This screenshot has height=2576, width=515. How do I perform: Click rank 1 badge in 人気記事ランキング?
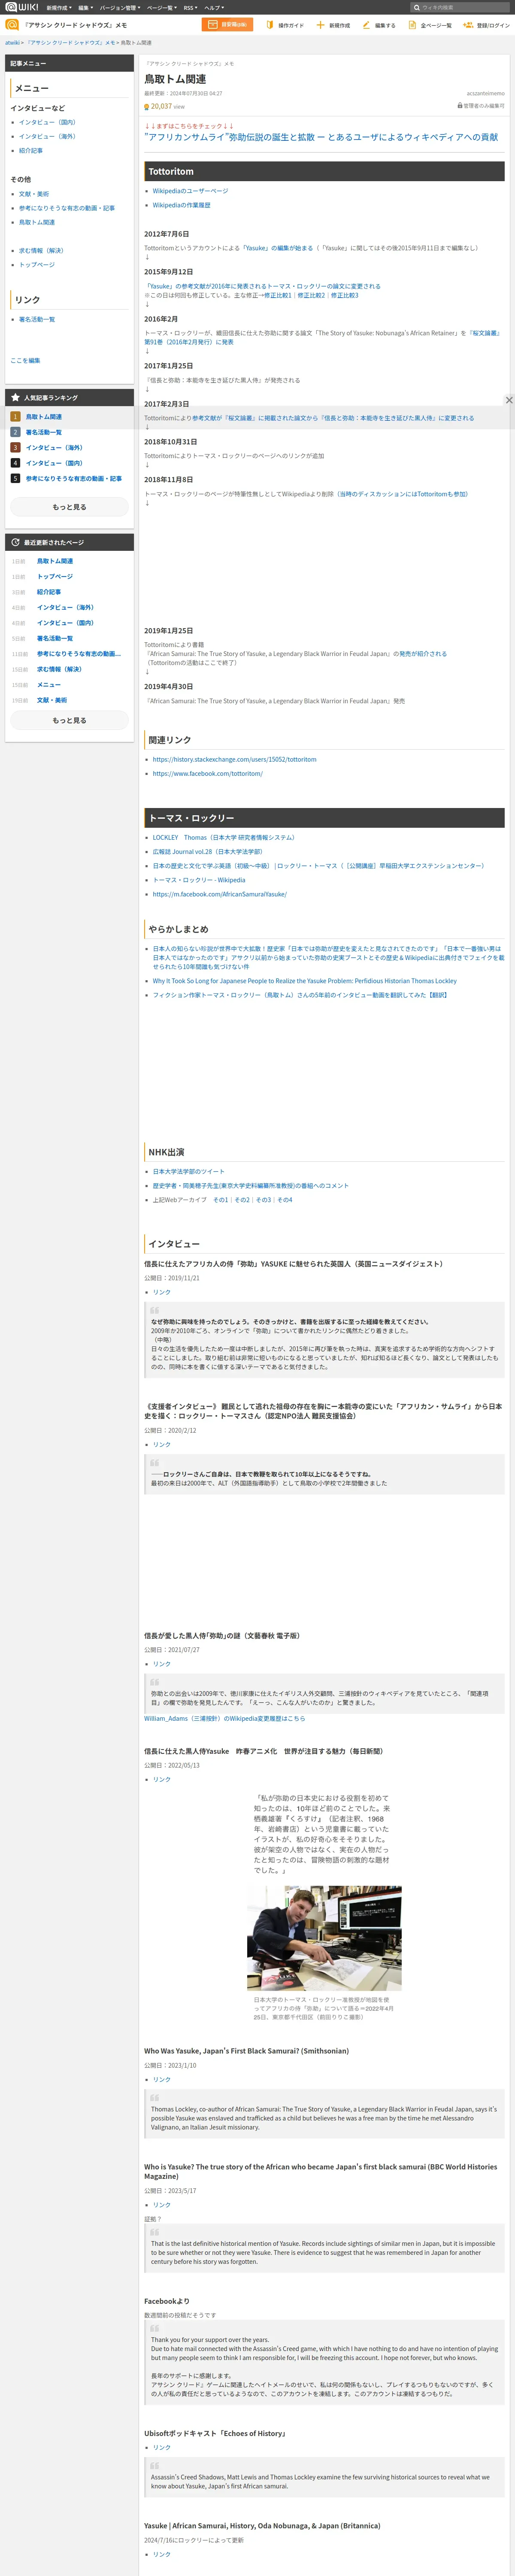(x=15, y=416)
